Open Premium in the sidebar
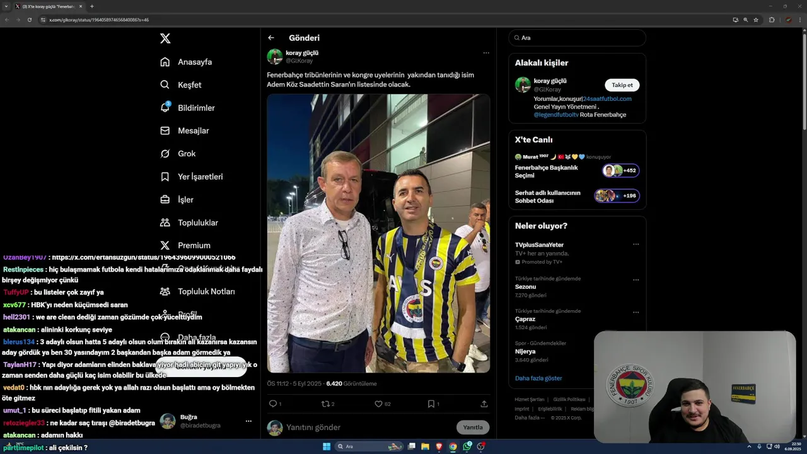The image size is (807, 454). click(x=185, y=245)
